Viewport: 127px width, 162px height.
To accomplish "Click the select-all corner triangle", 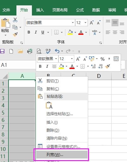I will pos(5,76).
